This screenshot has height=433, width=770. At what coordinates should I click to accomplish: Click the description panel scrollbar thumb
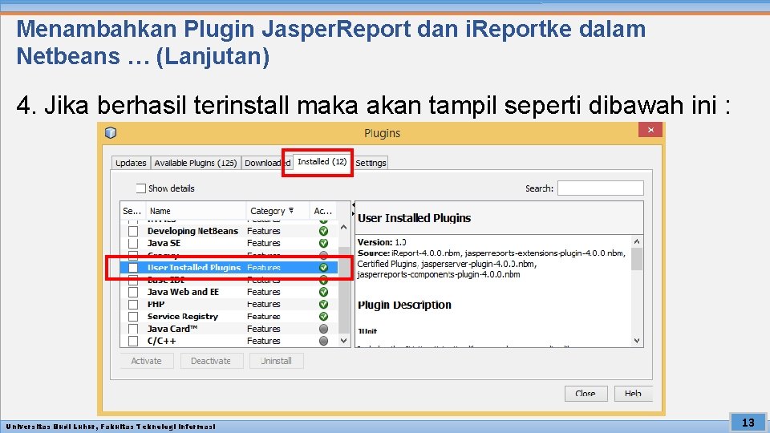[637, 259]
